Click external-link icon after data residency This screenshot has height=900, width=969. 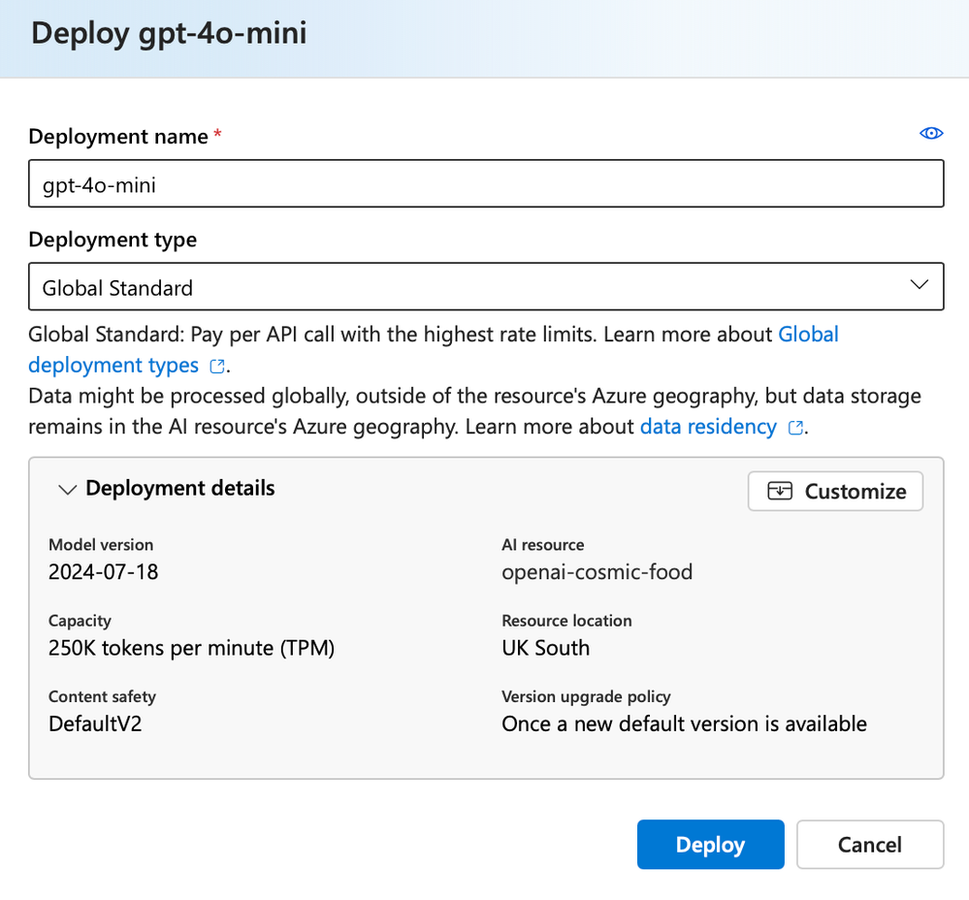[796, 428]
